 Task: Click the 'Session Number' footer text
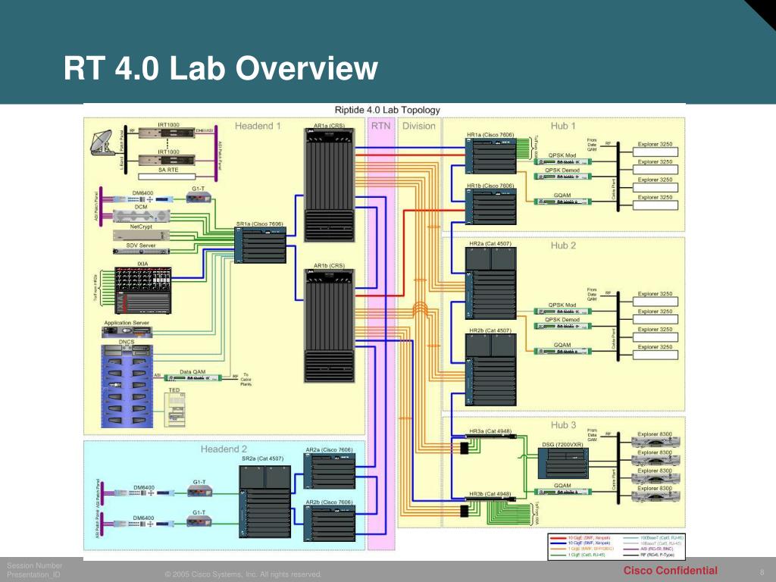[x=35, y=565]
